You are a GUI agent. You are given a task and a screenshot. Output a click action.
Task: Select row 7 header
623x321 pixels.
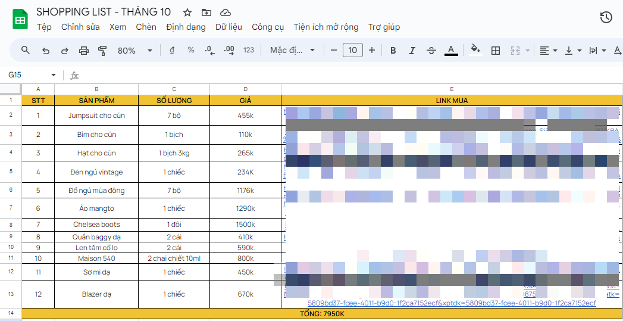click(11, 208)
